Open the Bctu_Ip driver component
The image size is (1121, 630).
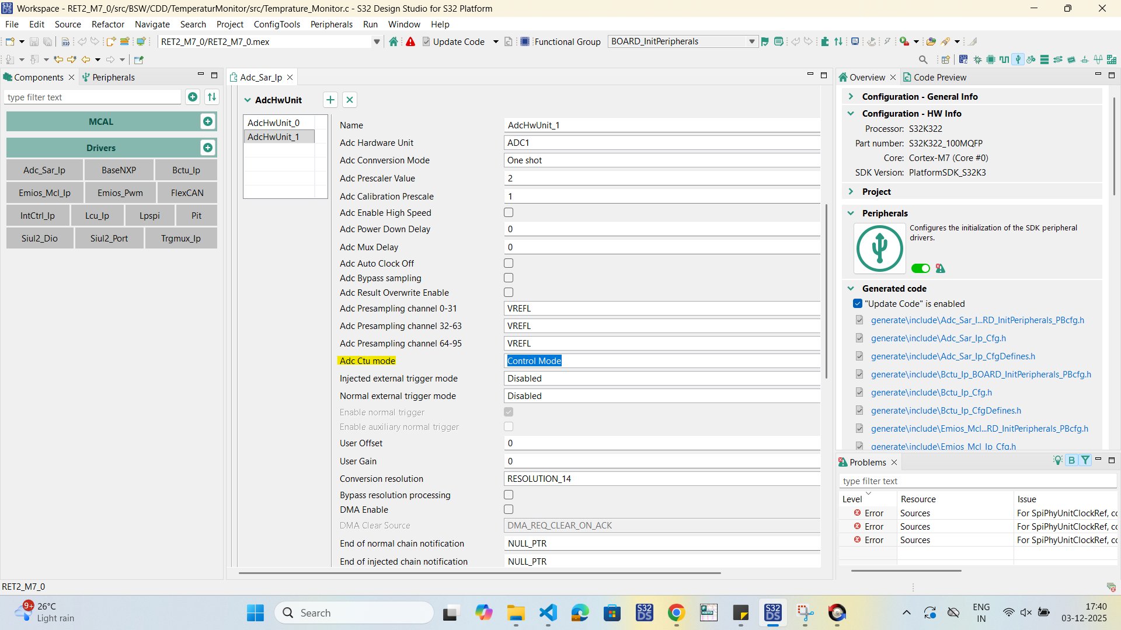[x=186, y=170]
